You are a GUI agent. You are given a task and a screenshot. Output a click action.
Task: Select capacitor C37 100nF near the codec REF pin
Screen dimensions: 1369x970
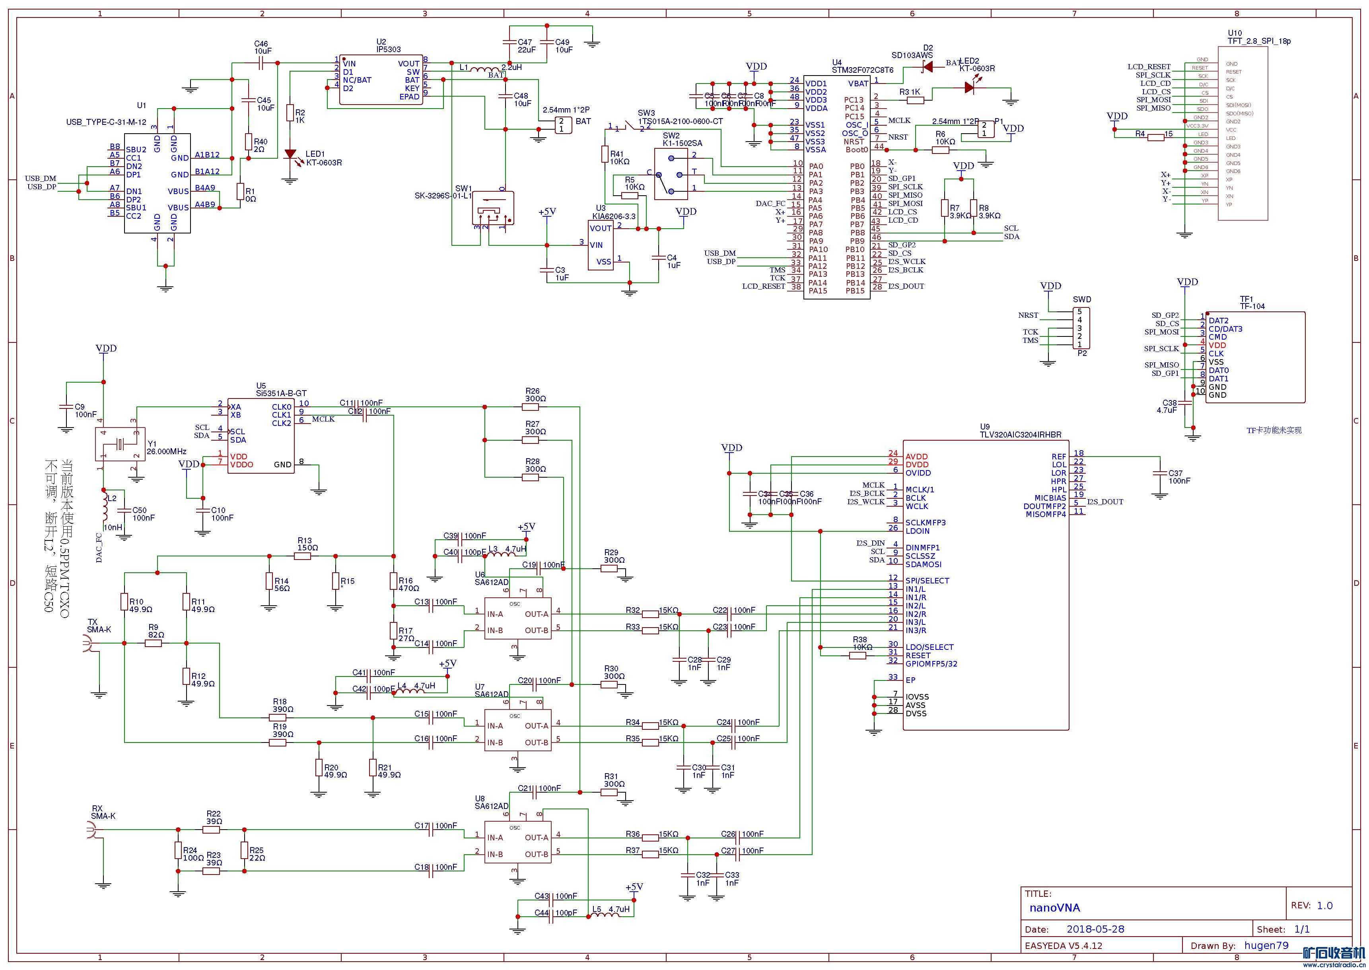(x=1160, y=473)
